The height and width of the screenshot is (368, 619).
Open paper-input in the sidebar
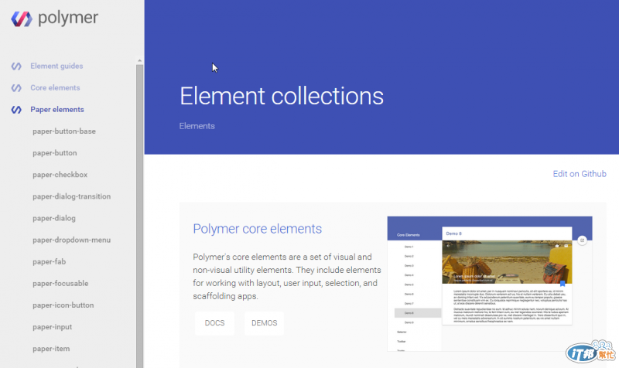pos(53,326)
